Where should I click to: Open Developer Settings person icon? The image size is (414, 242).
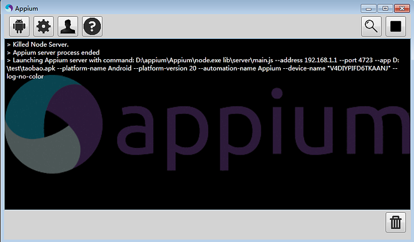[68, 26]
